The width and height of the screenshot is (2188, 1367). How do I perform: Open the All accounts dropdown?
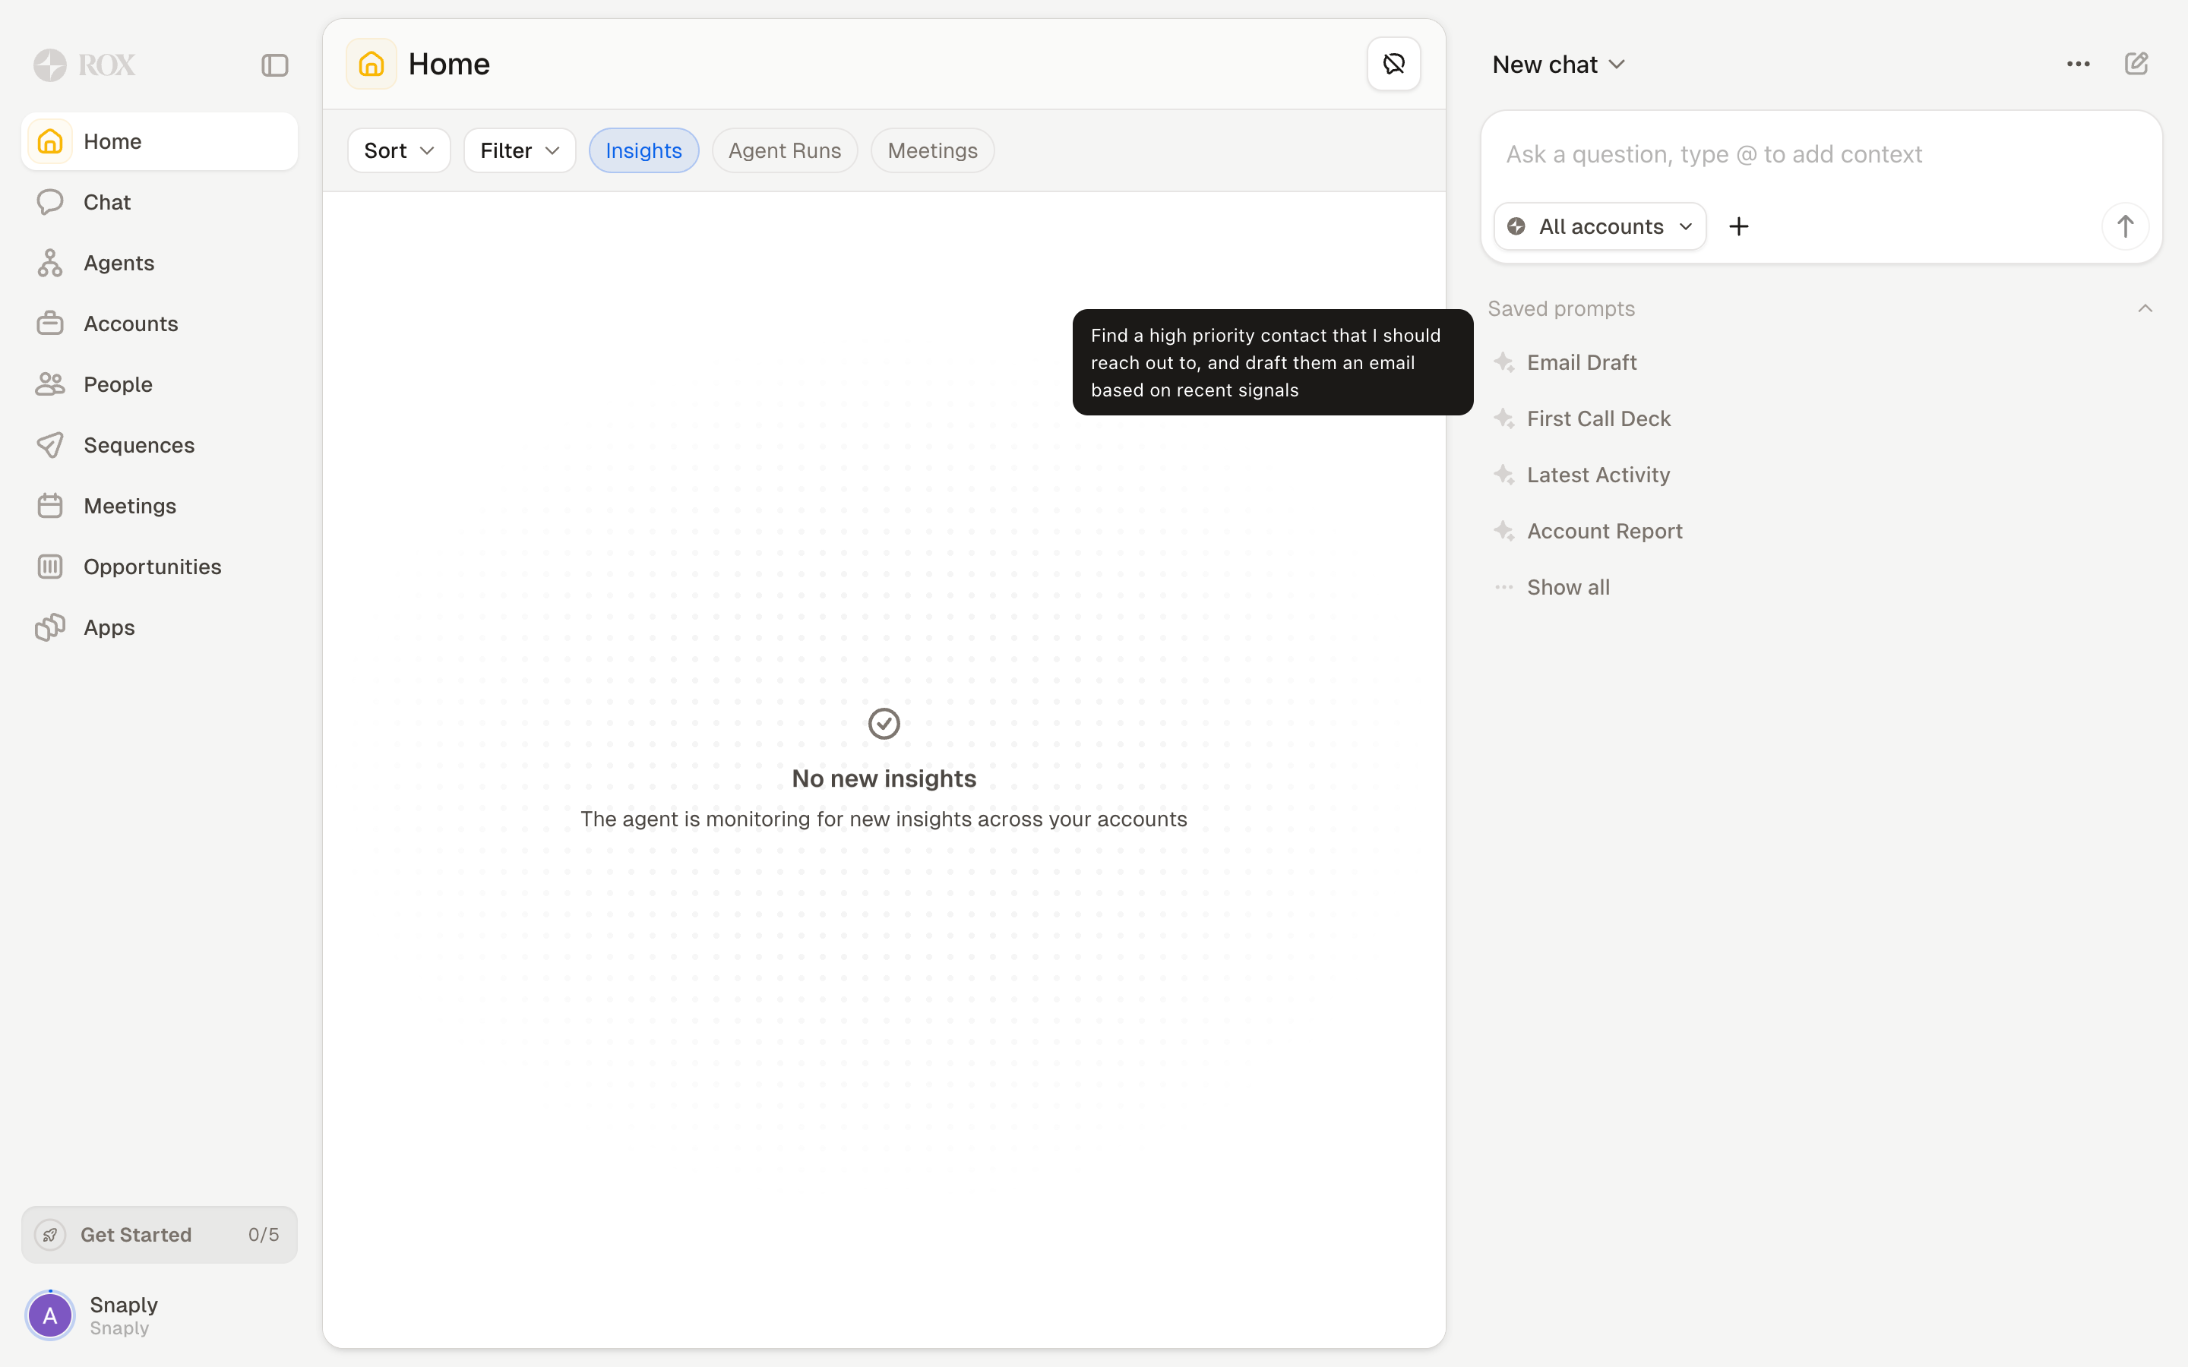1599,226
